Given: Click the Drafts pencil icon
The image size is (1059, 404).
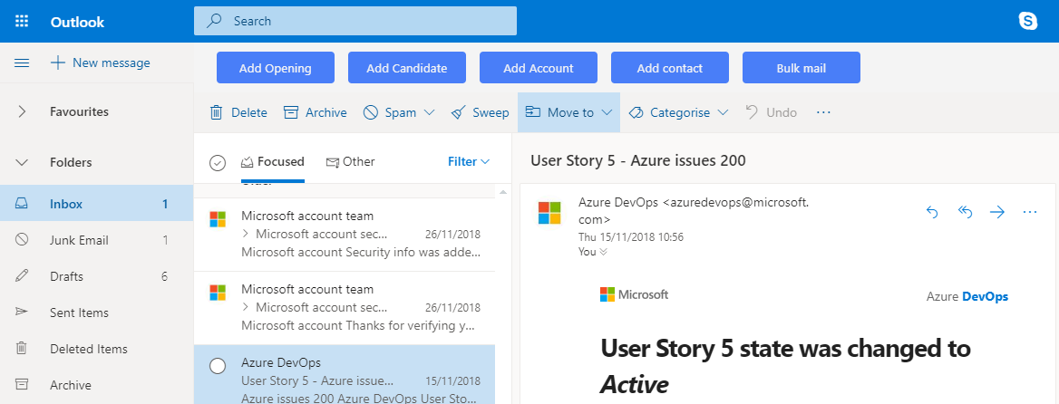Looking at the screenshot, I should click(x=22, y=276).
